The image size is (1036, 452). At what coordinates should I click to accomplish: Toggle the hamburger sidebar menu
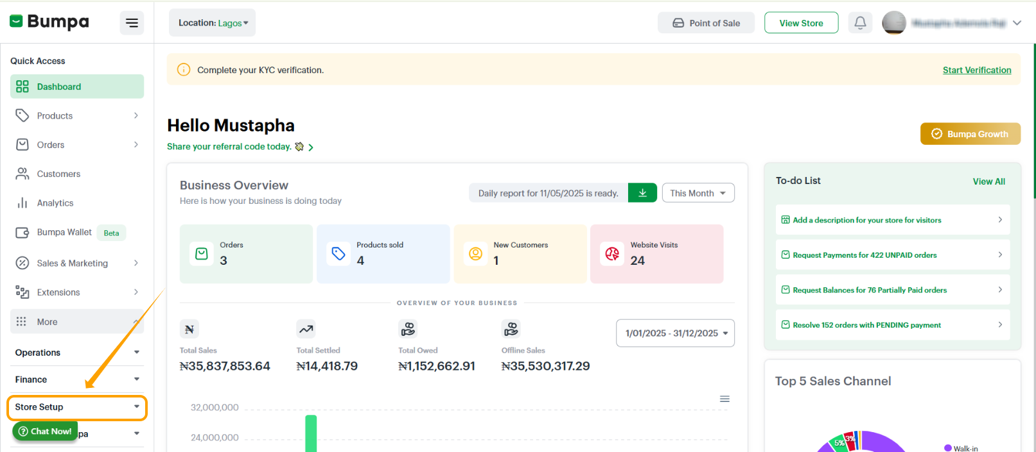(132, 23)
